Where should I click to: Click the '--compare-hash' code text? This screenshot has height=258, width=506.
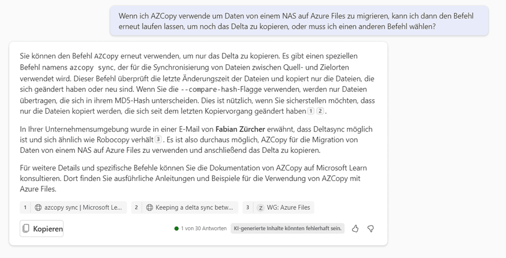pyautogui.click(x=208, y=89)
